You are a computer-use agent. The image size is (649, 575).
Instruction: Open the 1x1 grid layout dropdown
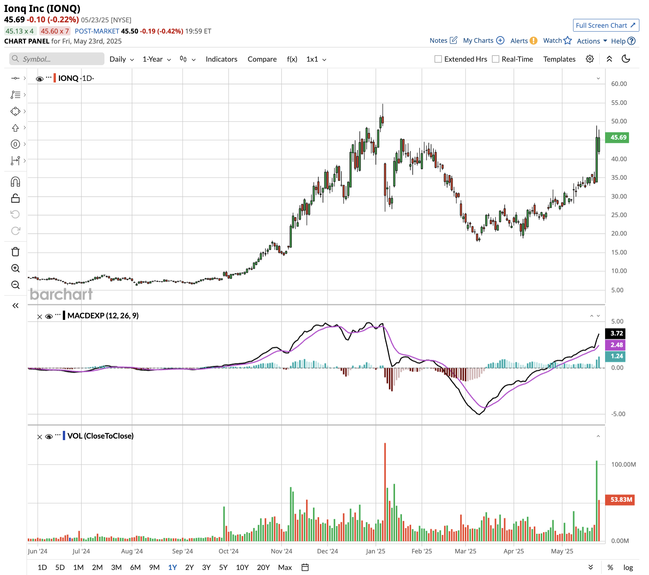316,59
